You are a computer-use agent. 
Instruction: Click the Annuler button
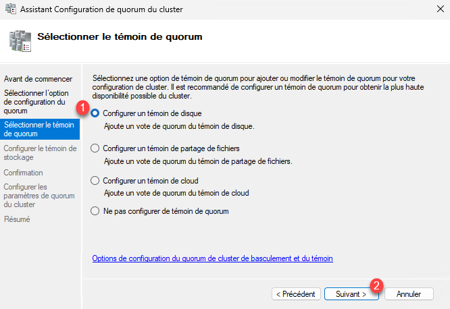[x=409, y=294]
